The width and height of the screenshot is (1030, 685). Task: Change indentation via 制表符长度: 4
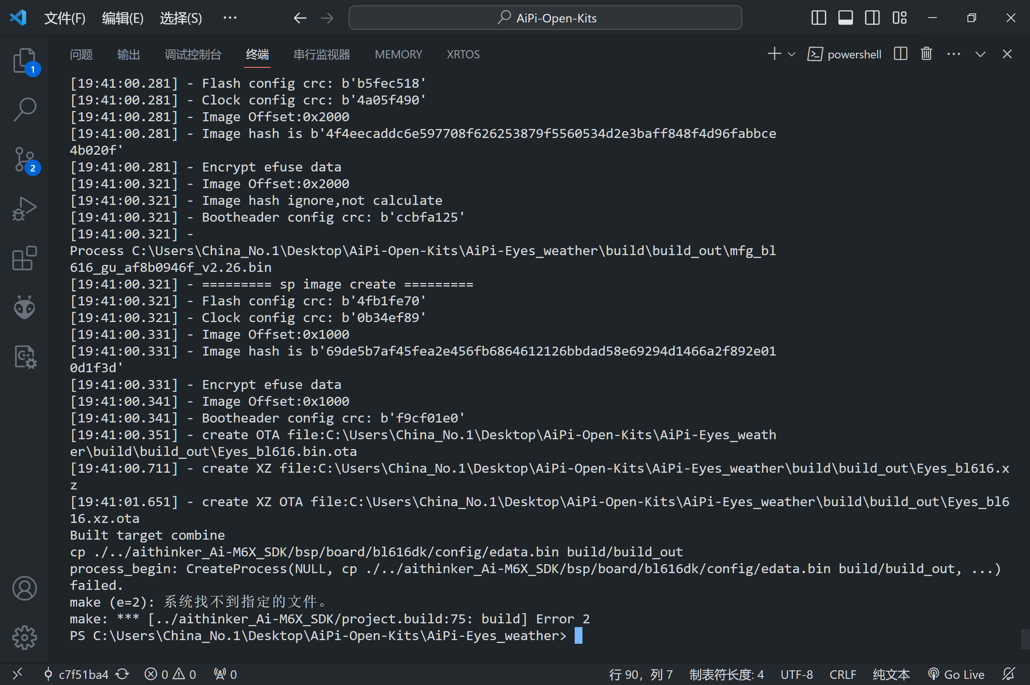pyautogui.click(x=726, y=674)
